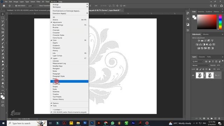Click Find Extensions on Exchange (legacy)

(69, 11)
